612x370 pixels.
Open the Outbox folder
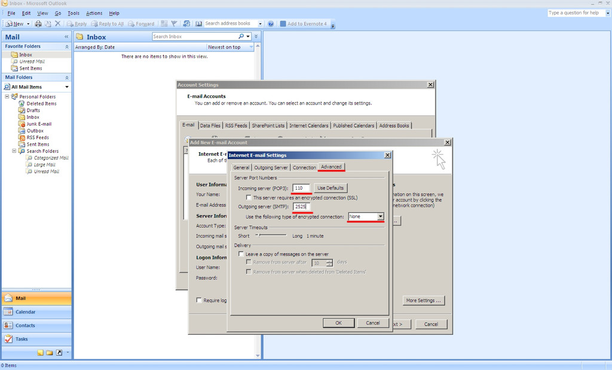click(x=35, y=131)
